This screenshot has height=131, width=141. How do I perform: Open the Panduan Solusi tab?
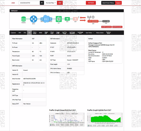[x=109, y=33]
